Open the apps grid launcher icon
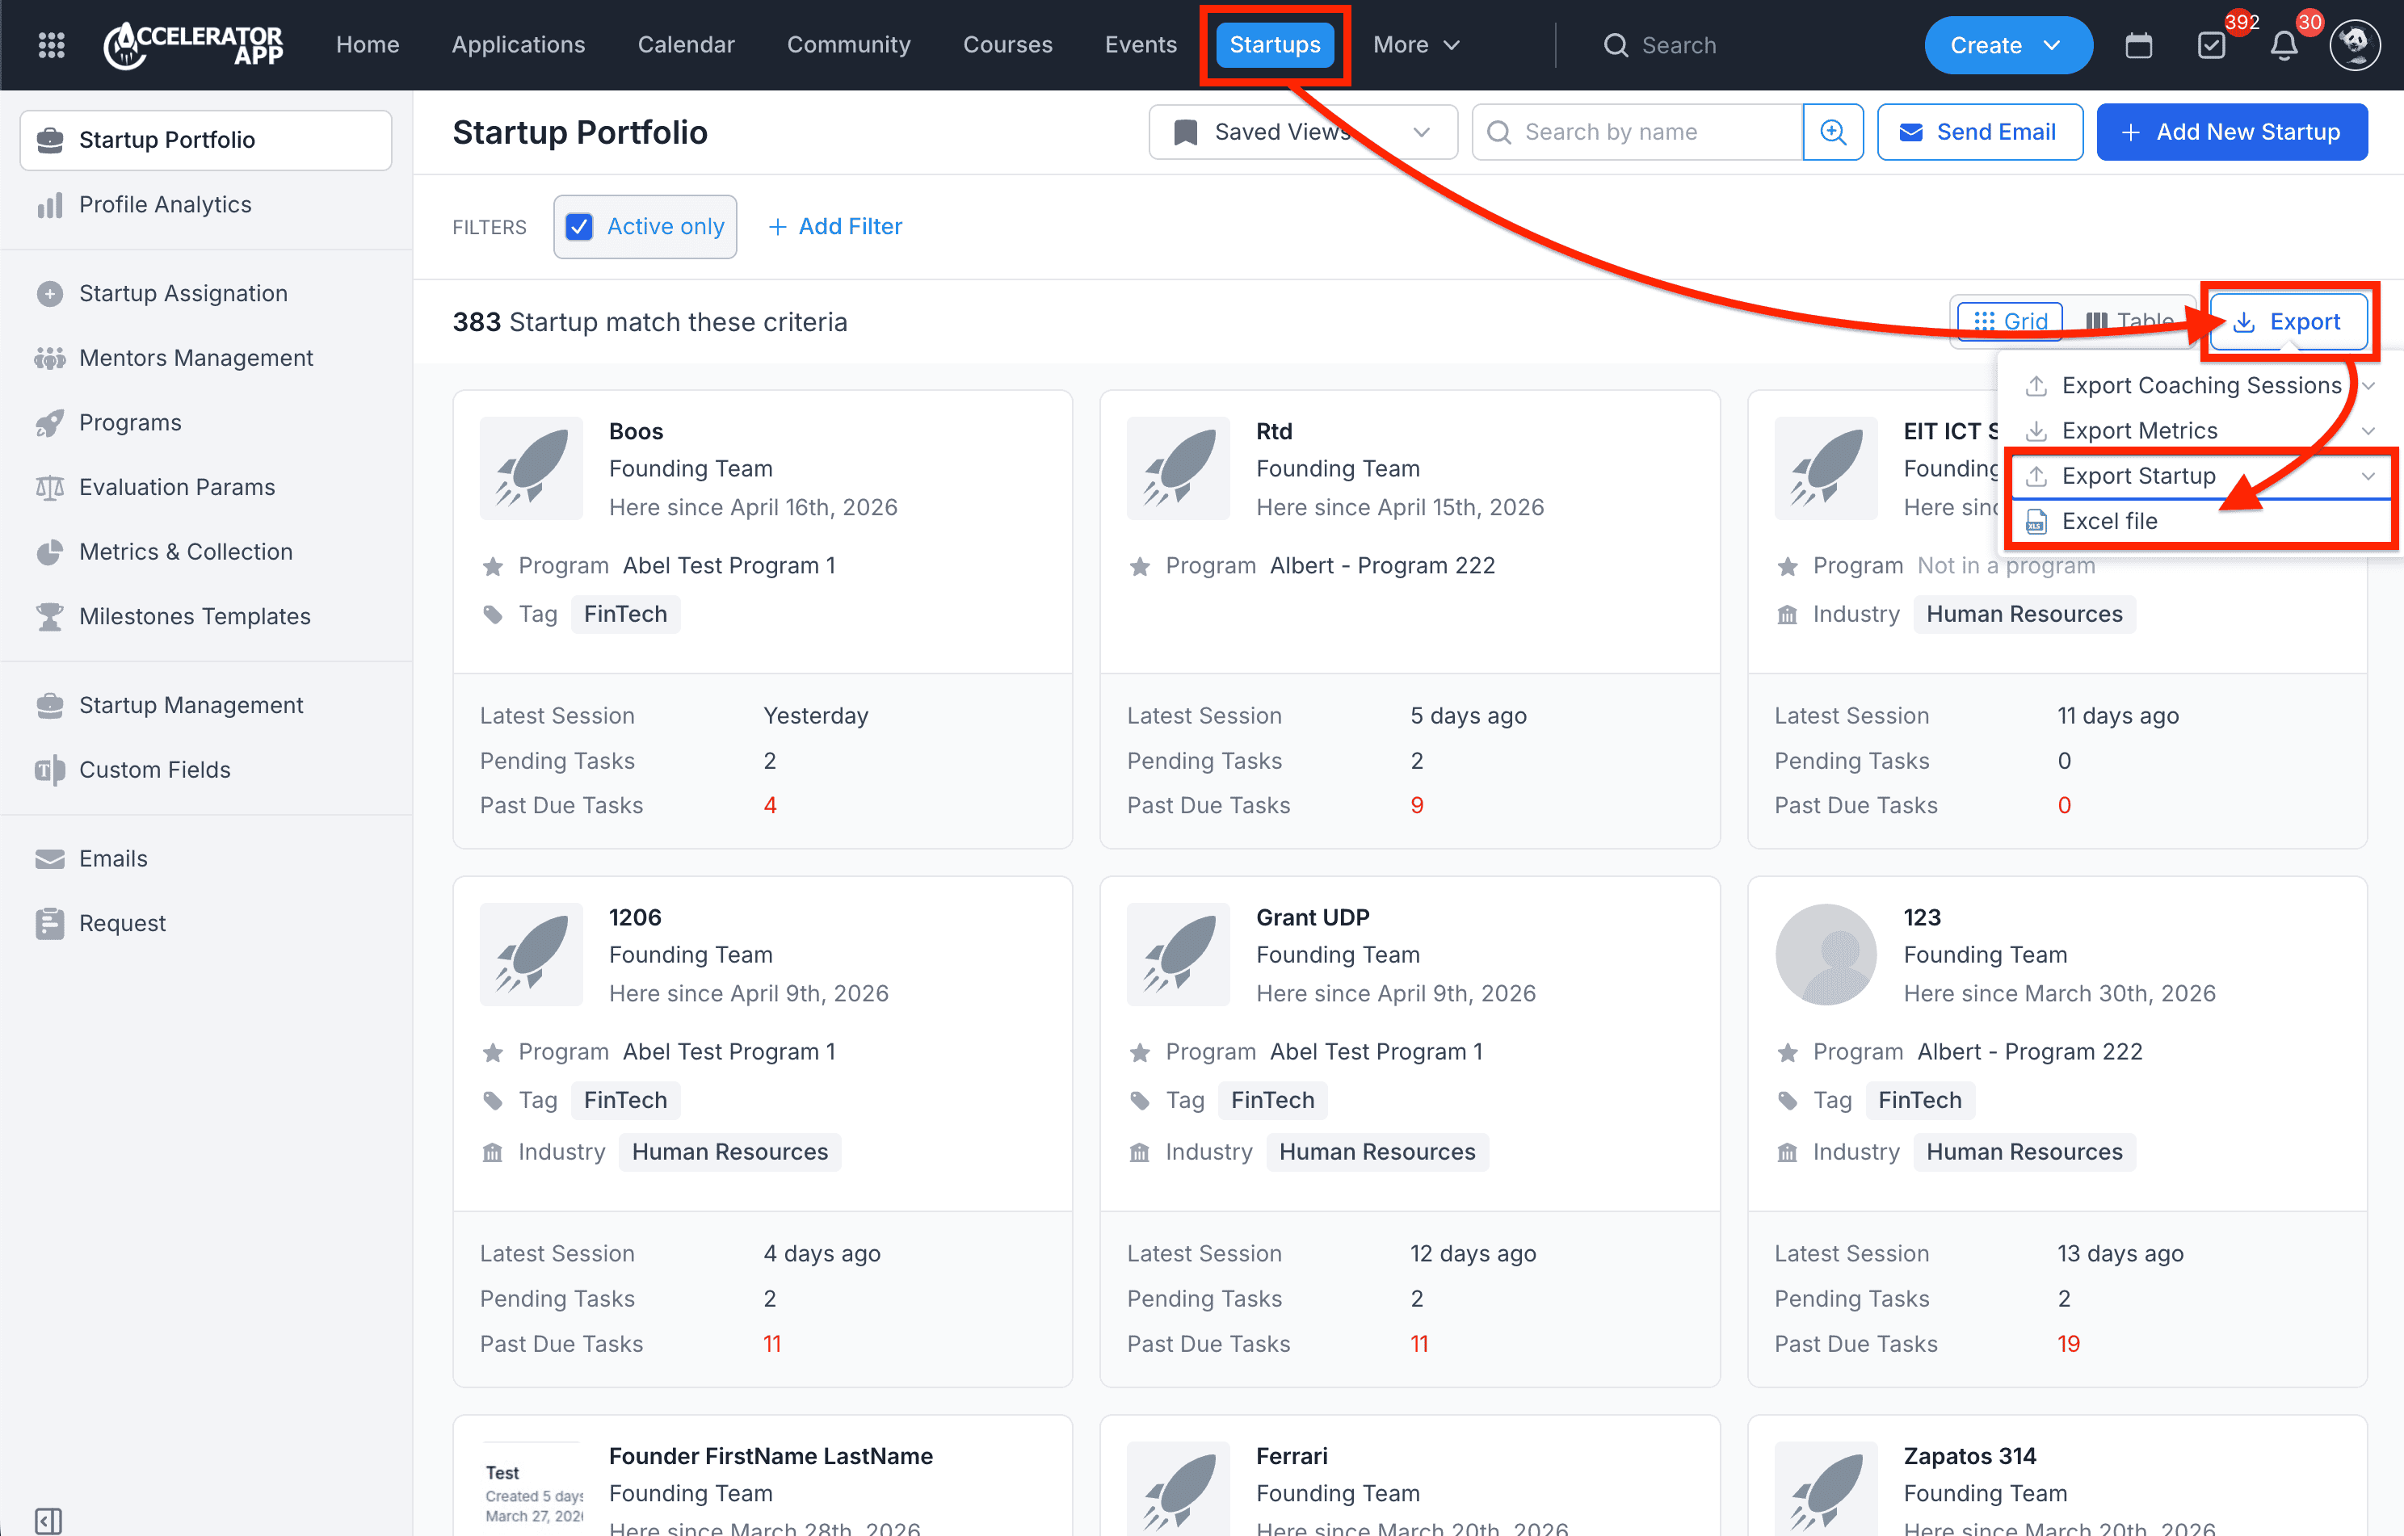This screenshot has width=2404, height=1536. (51, 45)
